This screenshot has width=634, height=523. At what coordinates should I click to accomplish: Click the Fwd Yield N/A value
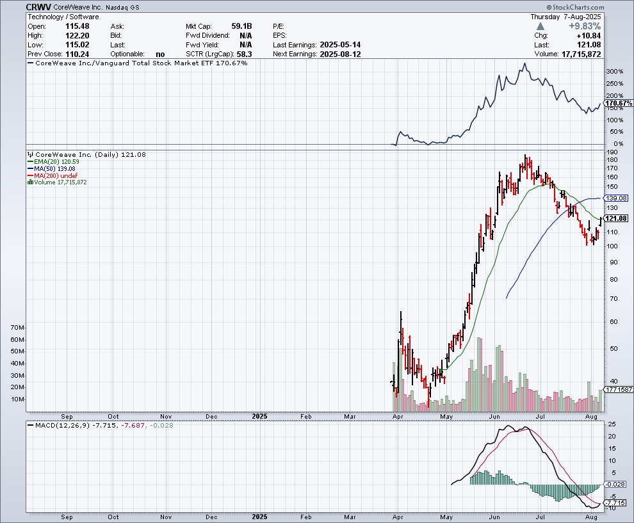coord(245,45)
